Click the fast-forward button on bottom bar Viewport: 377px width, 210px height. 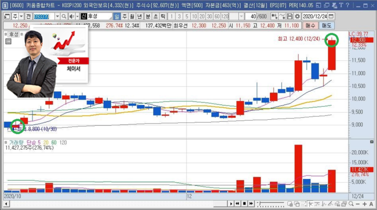click(251, 204)
